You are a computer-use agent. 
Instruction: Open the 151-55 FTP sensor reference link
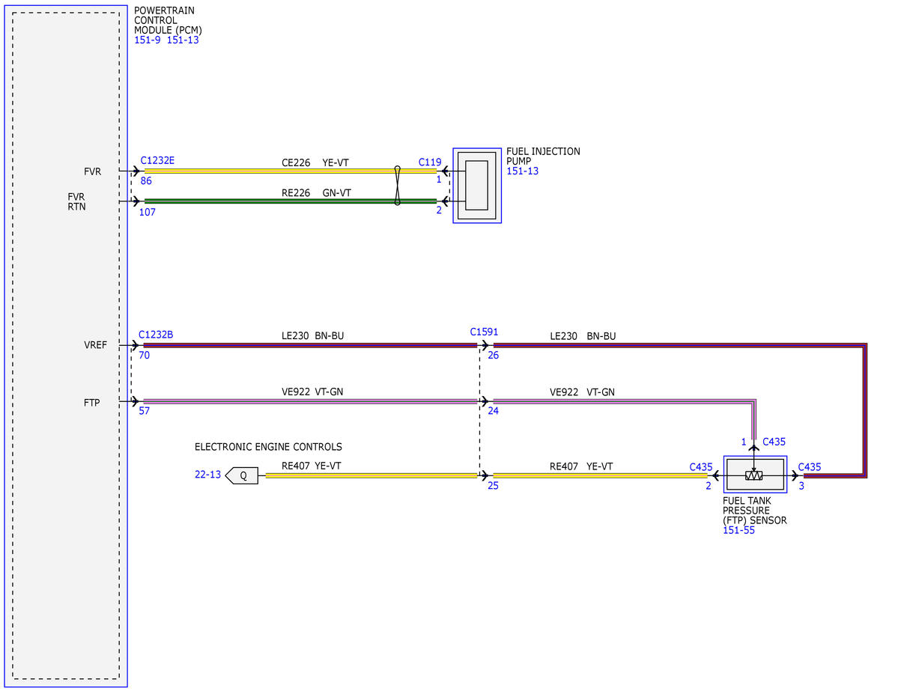click(738, 530)
